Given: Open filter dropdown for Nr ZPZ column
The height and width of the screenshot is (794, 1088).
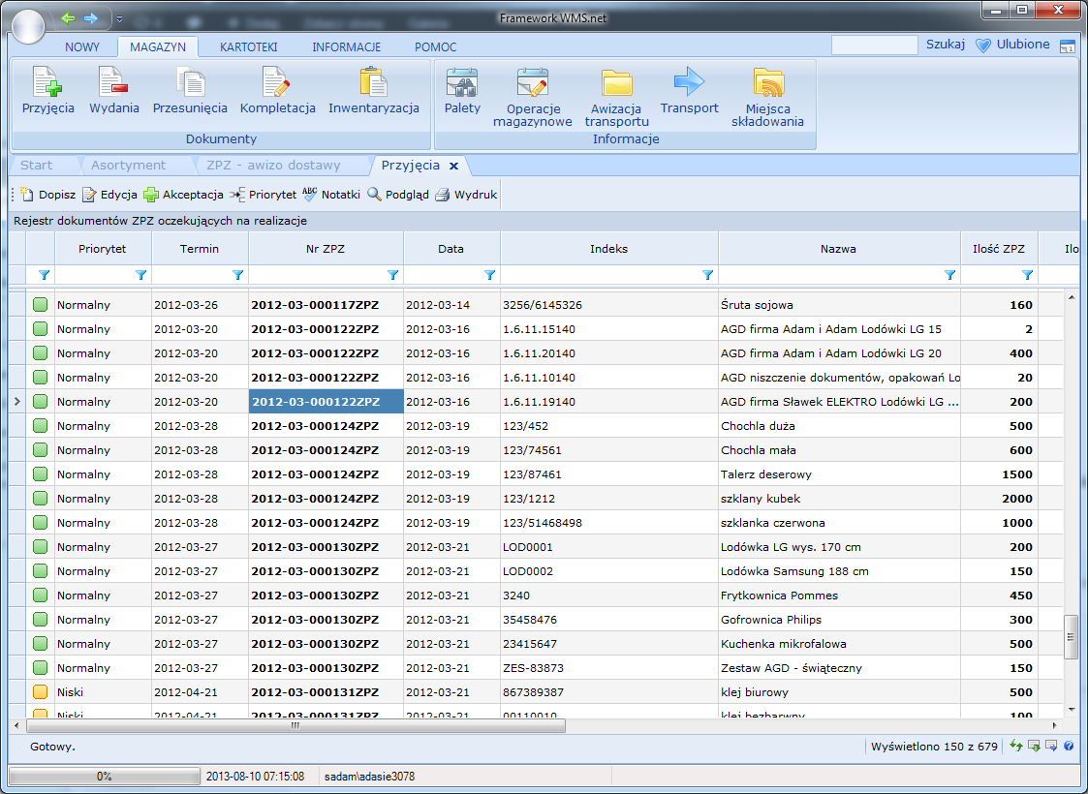Looking at the screenshot, I should pyautogui.click(x=392, y=275).
